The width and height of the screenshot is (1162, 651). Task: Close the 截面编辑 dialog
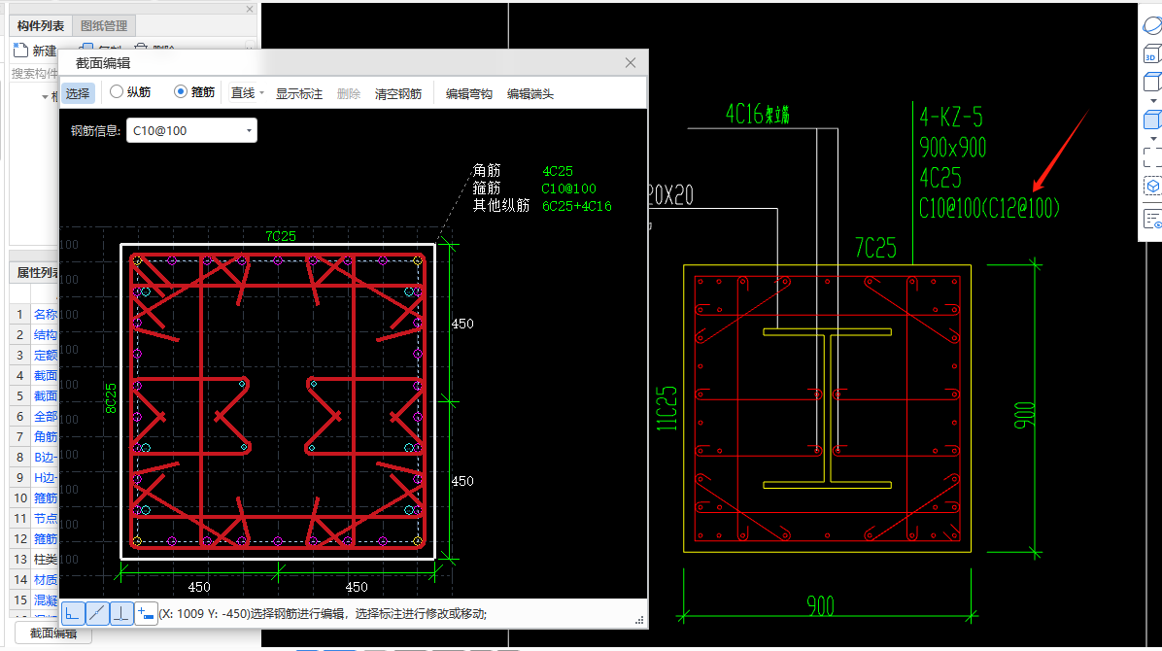[631, 63]
